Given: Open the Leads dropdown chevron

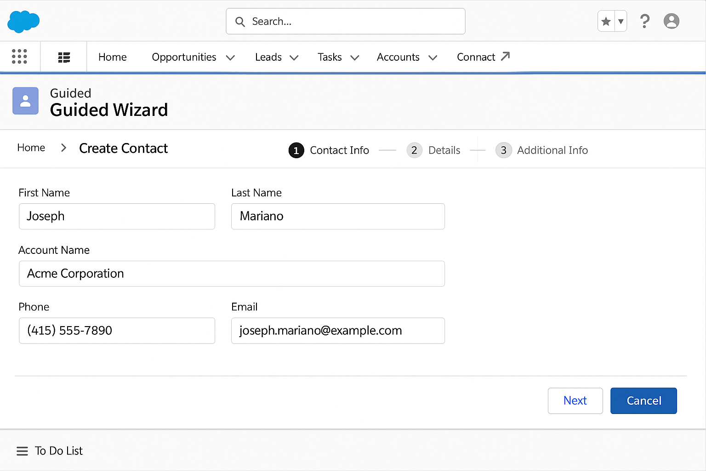Looking at the screenshot, I should [295, 57].
